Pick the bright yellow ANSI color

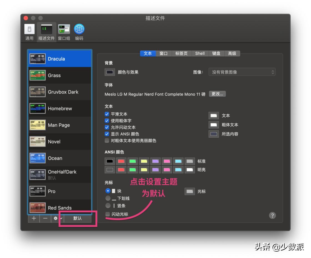coord(144,170)
